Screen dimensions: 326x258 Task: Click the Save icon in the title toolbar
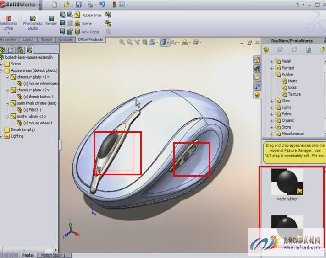point(78,5)
